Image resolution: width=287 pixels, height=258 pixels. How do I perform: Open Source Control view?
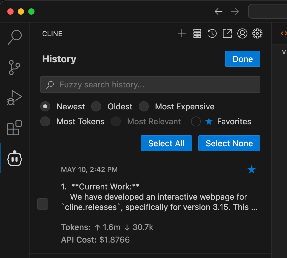(15, 68)
